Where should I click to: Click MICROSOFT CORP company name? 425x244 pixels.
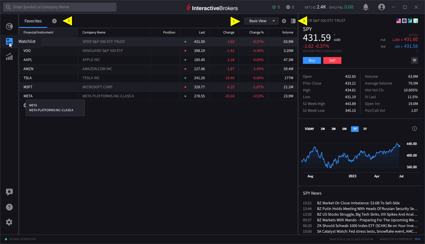coord(97,87)
